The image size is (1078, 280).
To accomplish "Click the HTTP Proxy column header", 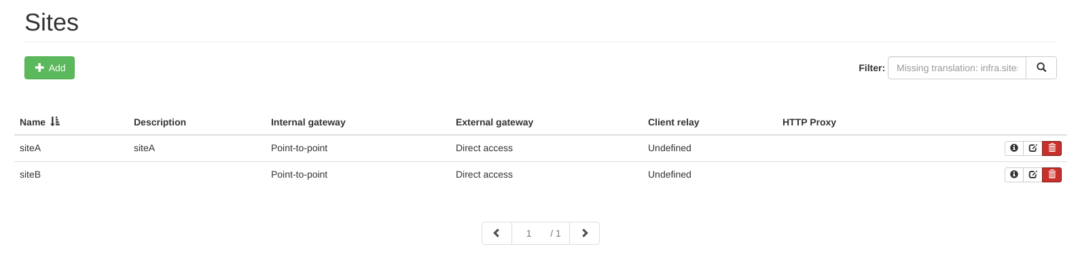I will [x=809, y=122].
